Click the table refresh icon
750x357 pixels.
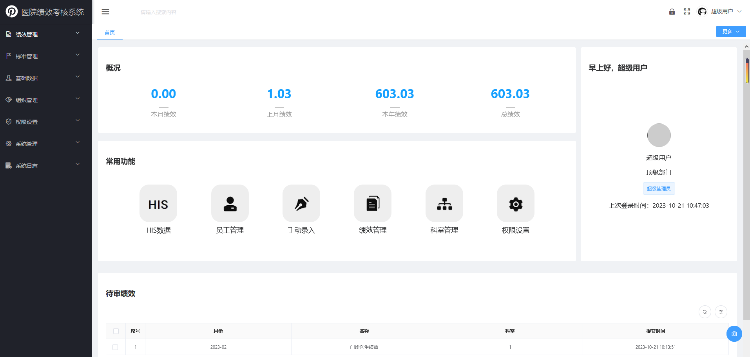(705, 312)
